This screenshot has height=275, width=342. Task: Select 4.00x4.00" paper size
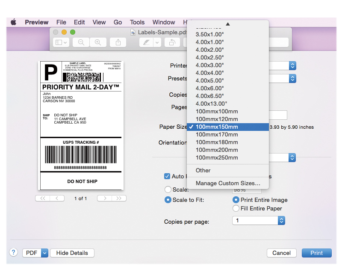[228, 73]
